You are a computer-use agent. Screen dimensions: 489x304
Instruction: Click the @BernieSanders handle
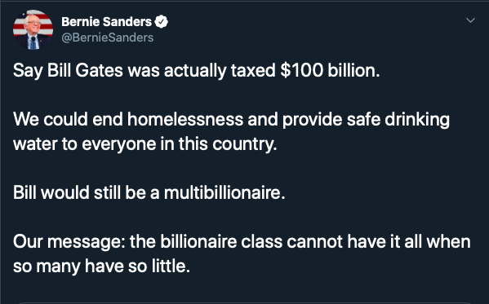pos(107,37)
